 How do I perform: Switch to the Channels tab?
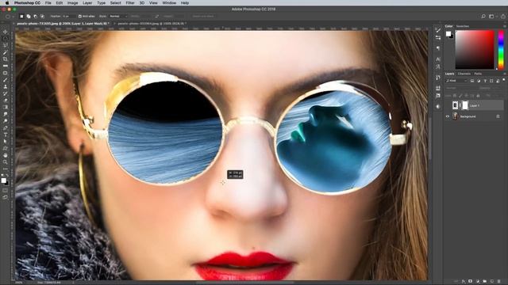click(x=464, y=74)
